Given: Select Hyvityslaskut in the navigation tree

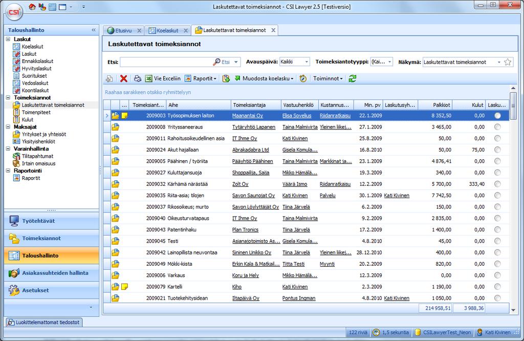Looking at the screenshot, I should pos(36,69).
